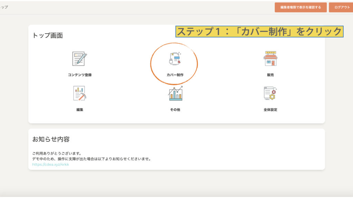
Task: Click the コンテンツ登録 text label
Action: (x=80, y=75)
